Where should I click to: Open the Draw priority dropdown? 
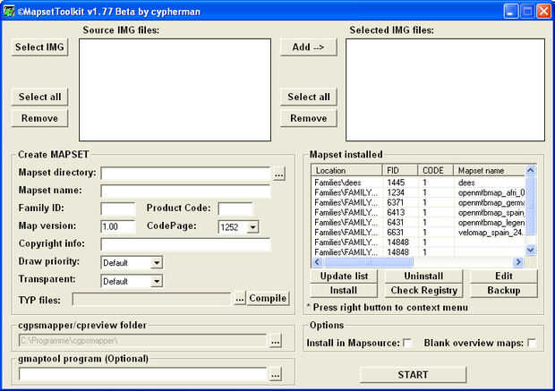click(x=157, y=263)
